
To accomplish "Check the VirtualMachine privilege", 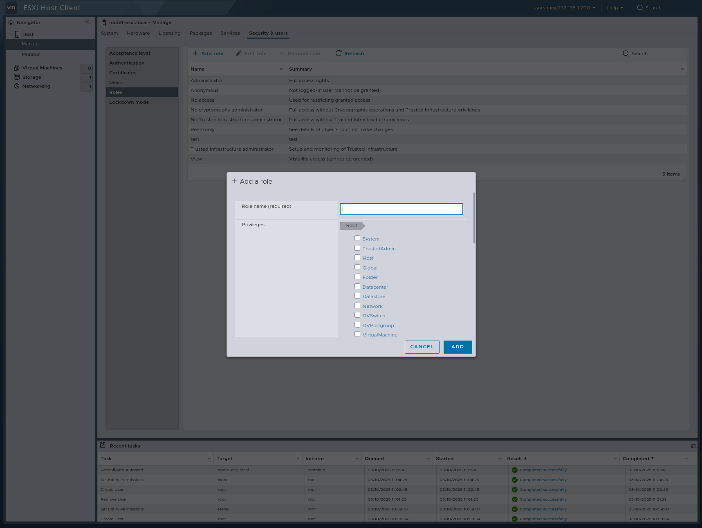I will click(x=357, y=334).
